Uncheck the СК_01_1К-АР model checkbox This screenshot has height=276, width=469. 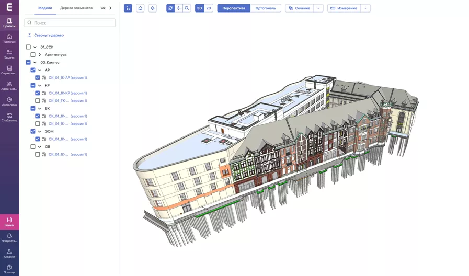point(38,78)
